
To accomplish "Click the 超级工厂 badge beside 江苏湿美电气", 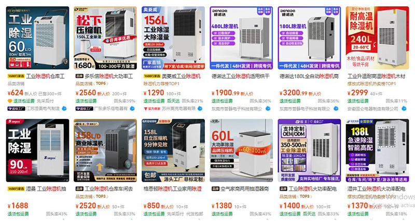I will pyautogui.click(x=17, y=109).
